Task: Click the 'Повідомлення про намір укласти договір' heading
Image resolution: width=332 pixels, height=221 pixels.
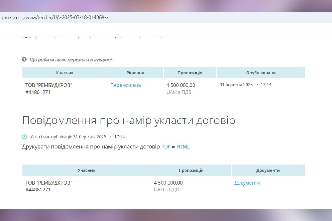Action: click(128, 121)
